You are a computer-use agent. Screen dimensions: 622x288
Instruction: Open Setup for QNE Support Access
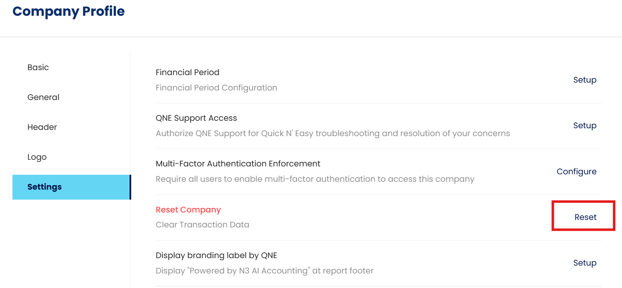pos(585,125)
